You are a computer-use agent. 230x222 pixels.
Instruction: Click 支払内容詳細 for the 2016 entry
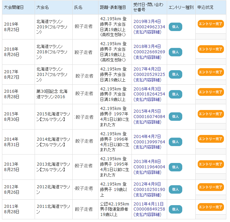147,100
